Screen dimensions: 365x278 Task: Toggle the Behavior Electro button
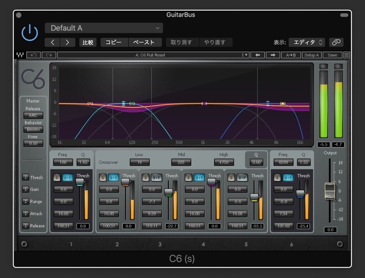[33, 129]
